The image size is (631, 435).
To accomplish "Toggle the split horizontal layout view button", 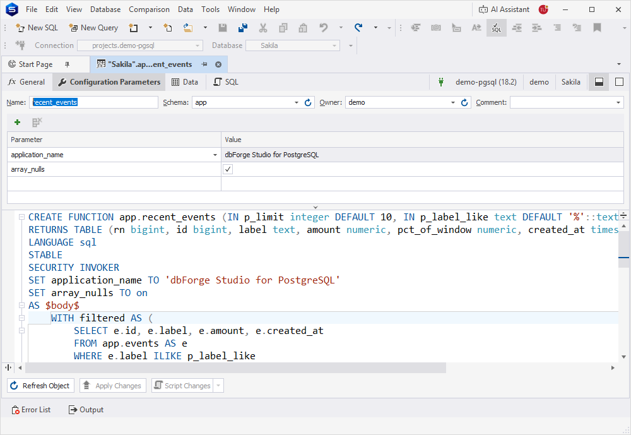I will click(x=599, y=82).
